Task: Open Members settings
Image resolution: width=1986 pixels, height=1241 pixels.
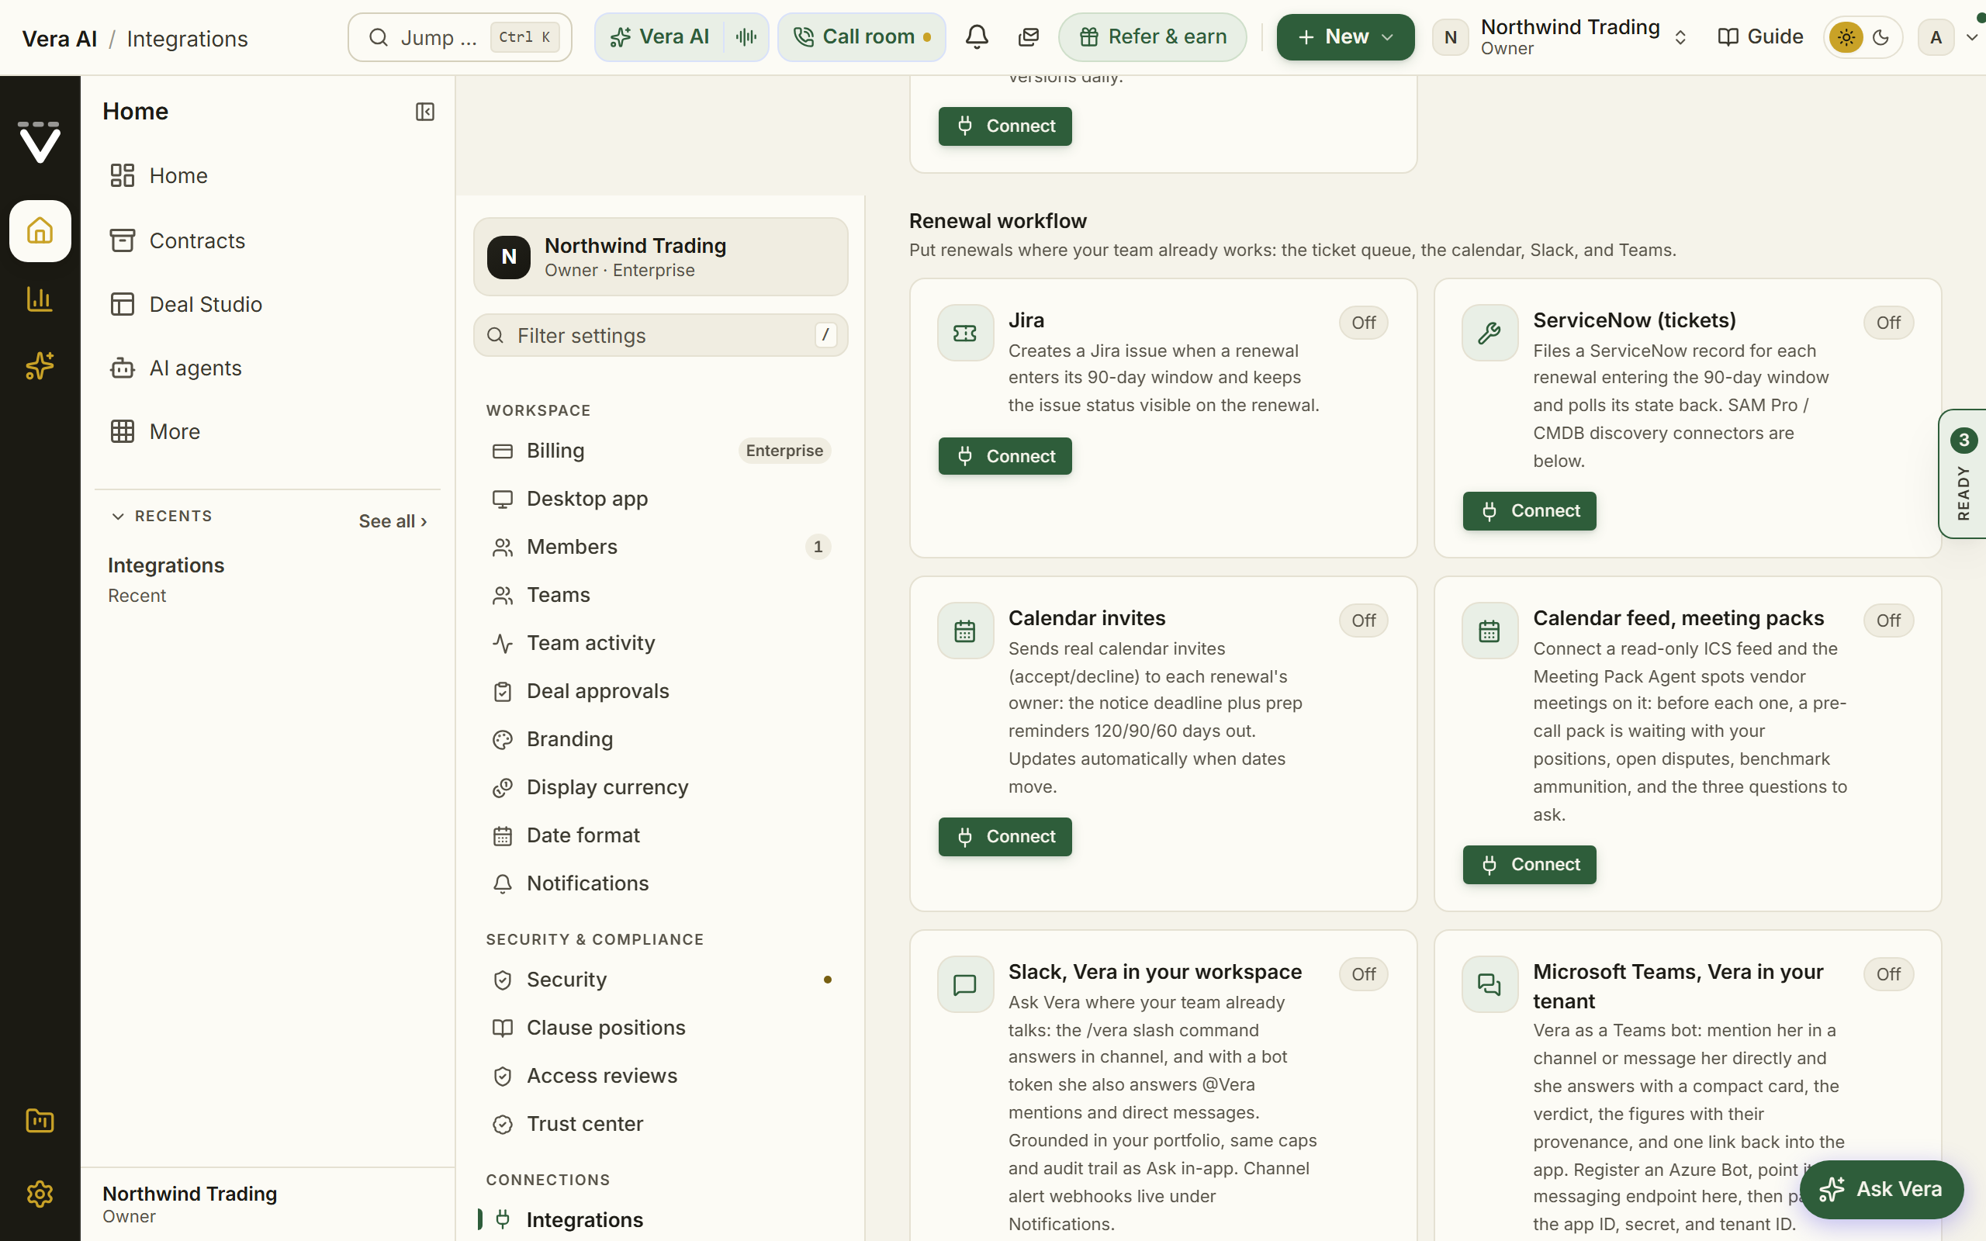Action: [x=661, y=548]
